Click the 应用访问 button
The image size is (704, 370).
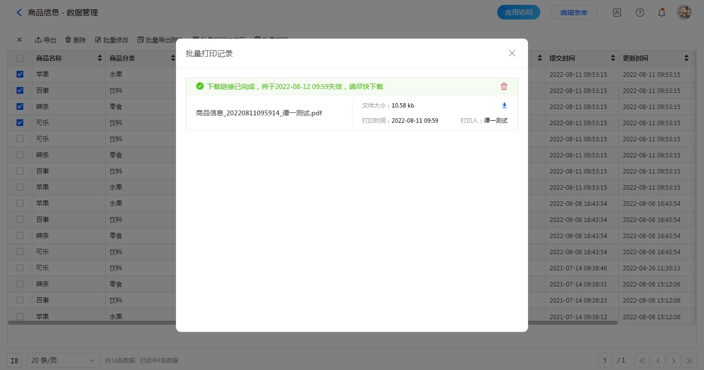[518, 13]
